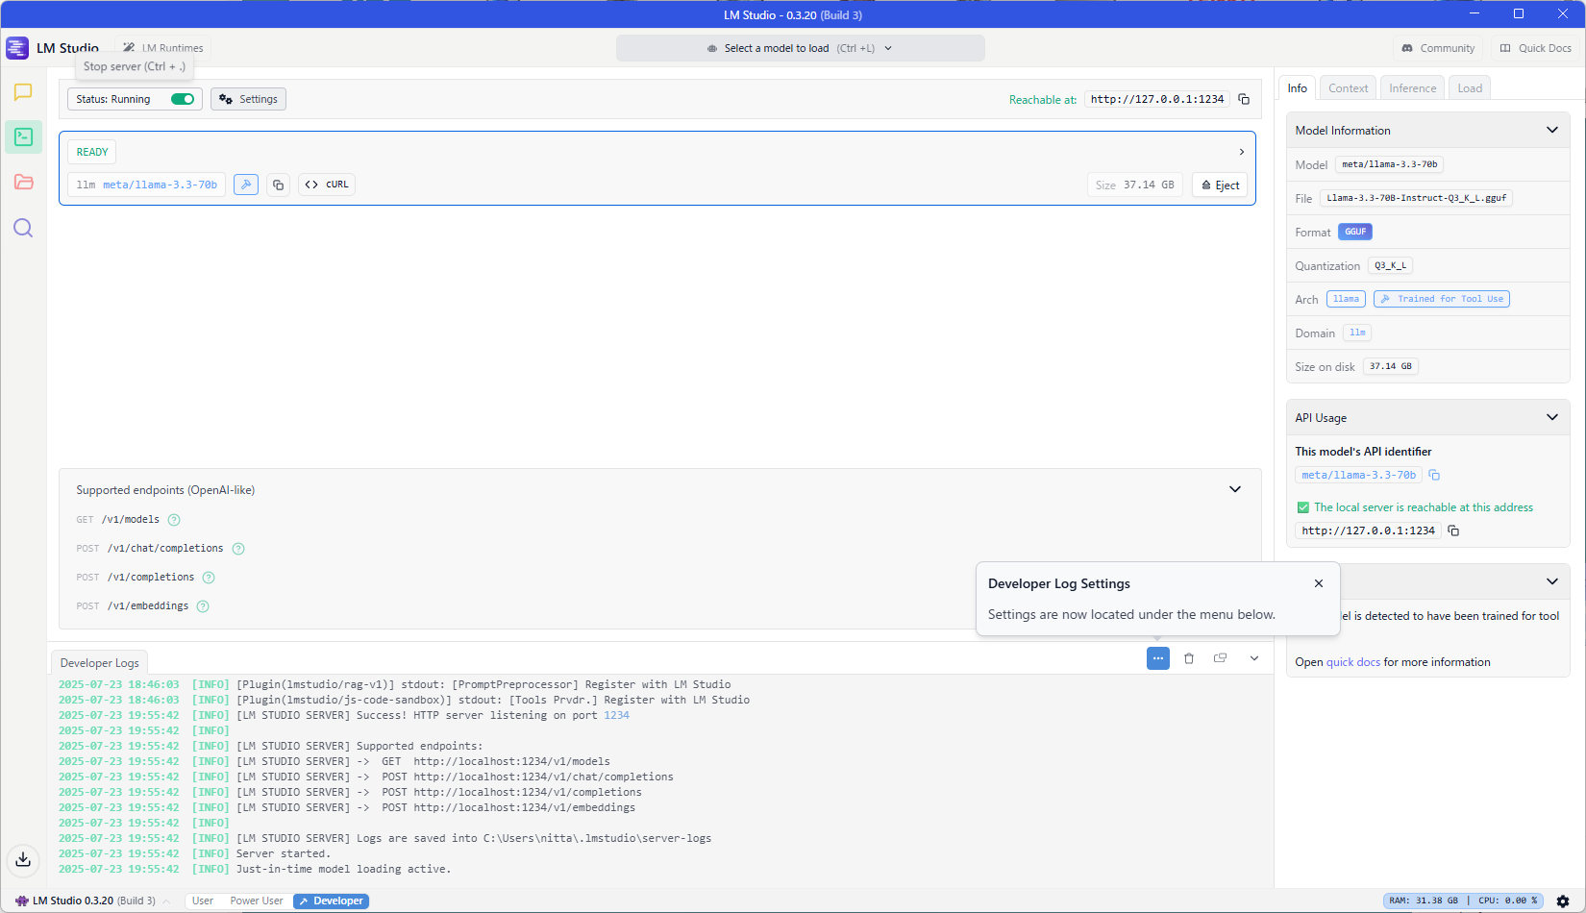Open the developer logs three-dot menu
Screen dimensions: 1586x913
pos(1158,658)
